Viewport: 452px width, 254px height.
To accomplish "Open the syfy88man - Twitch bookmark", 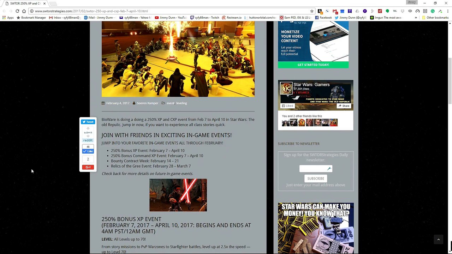I will (x=205, y=18).
